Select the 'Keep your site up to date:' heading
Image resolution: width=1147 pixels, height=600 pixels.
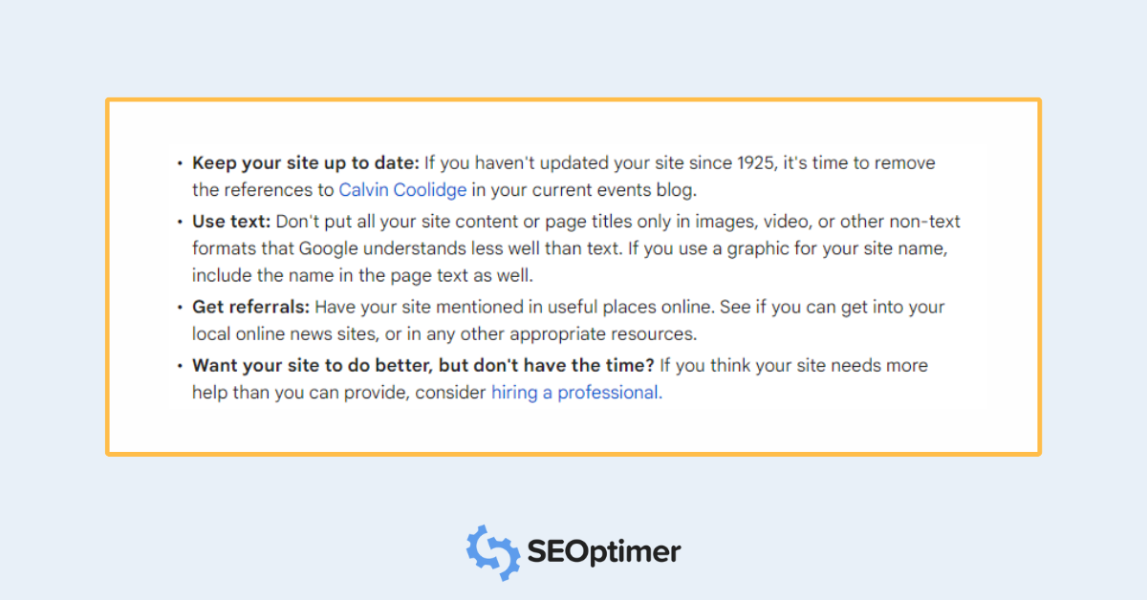pyautogui.click(x=306, y=162)
